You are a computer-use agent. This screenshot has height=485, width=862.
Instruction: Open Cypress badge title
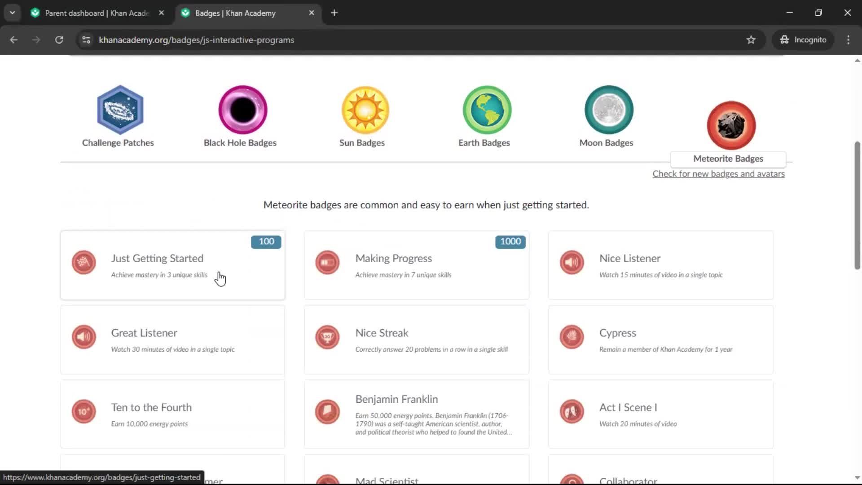pyautogui.click(x=618, y=333)
